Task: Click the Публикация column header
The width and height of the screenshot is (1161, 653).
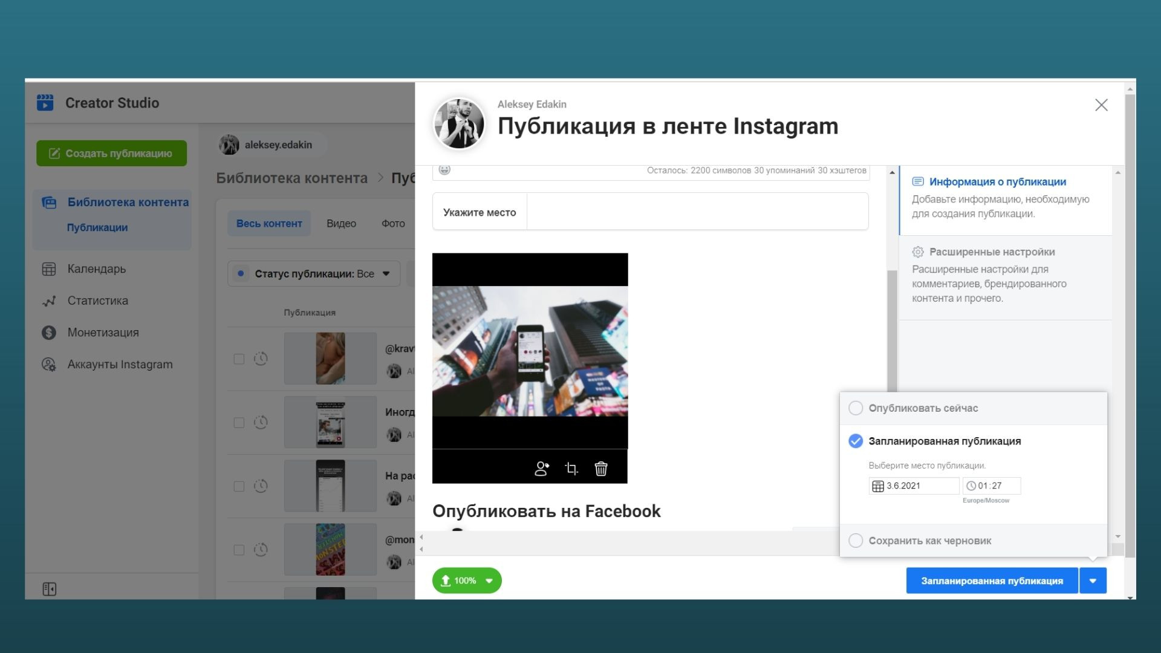Action: (310, 313)
